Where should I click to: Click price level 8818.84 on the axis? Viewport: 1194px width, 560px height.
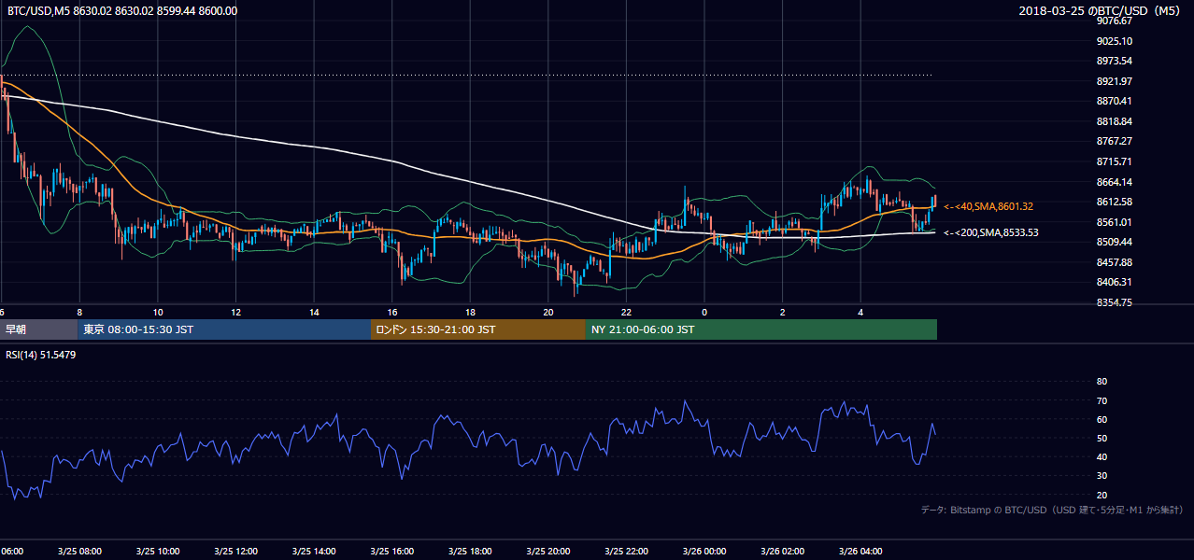[1115, 121]
